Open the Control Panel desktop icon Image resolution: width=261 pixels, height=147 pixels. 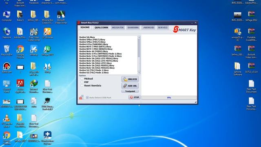pyautogui.click(x=7, y=84)
